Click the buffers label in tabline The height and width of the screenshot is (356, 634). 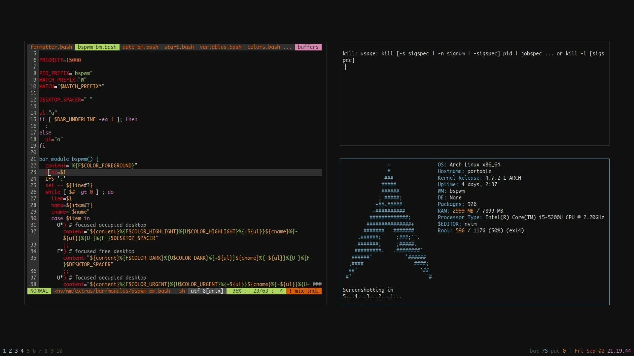[308, 47]
